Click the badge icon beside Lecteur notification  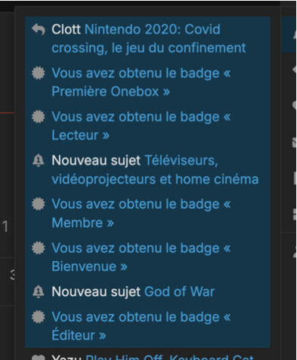(x=39, y=117)
